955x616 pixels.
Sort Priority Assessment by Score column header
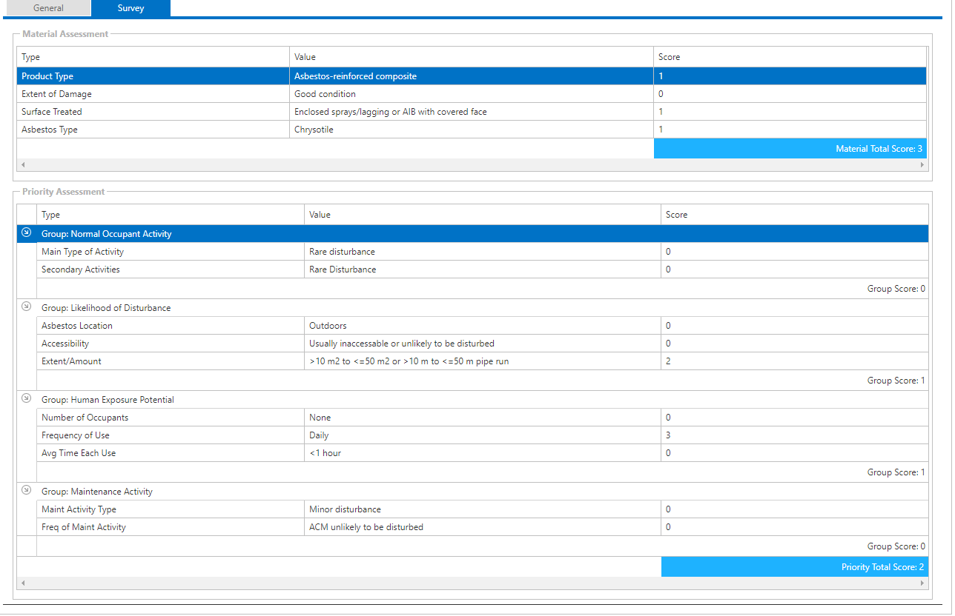coord(676,215)
